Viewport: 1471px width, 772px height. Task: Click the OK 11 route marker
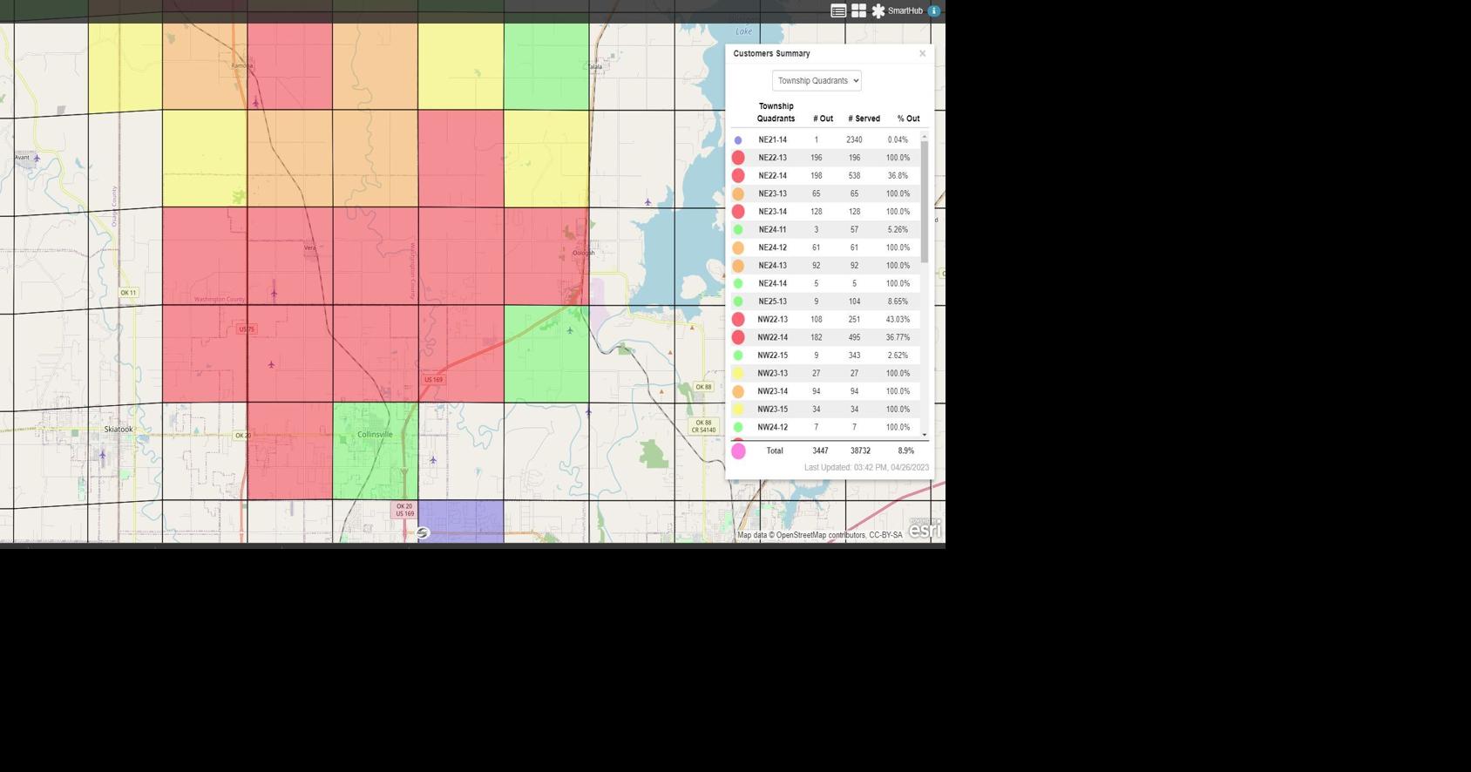tap(128, 293)
